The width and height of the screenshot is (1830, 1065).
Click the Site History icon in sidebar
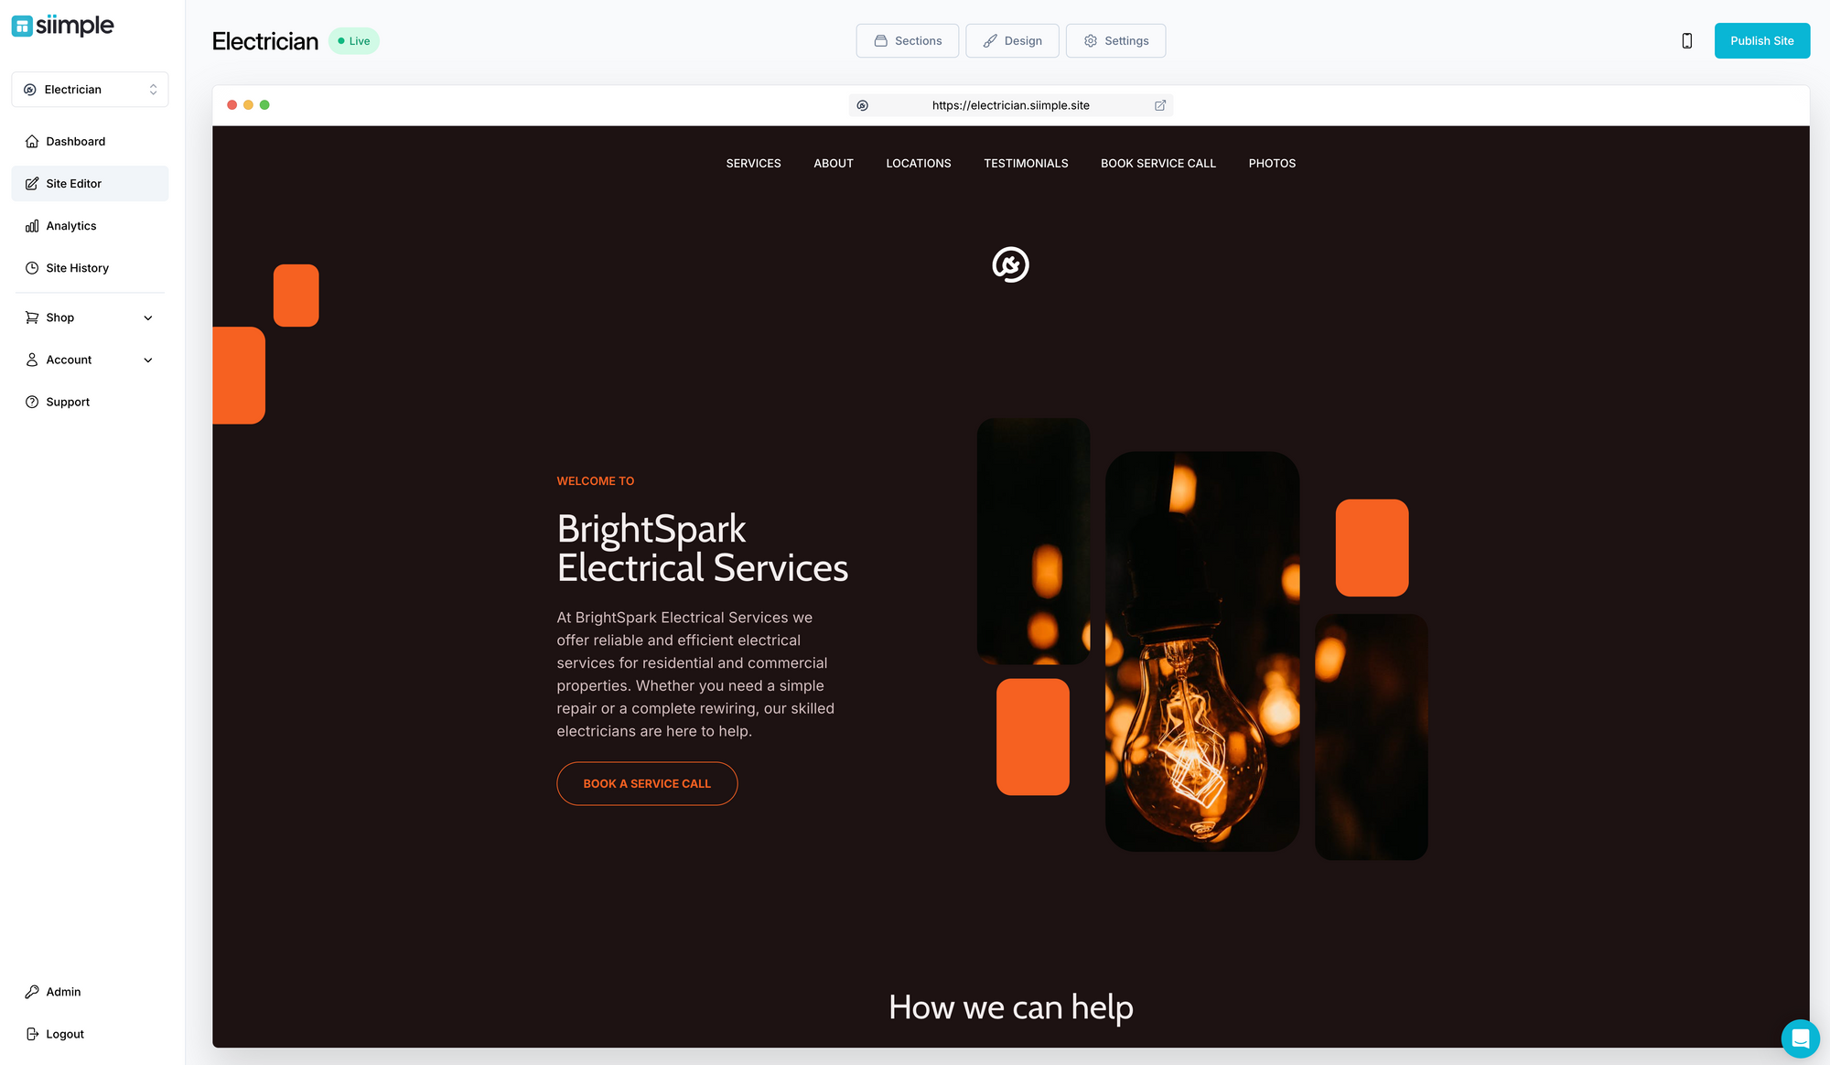coord(32,267)
